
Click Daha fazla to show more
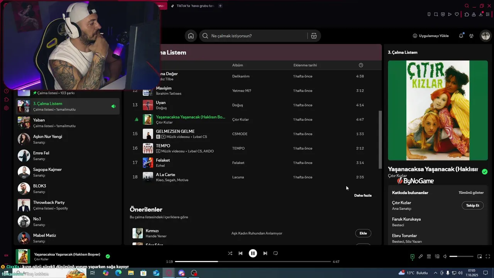click(x=363, y=195)
